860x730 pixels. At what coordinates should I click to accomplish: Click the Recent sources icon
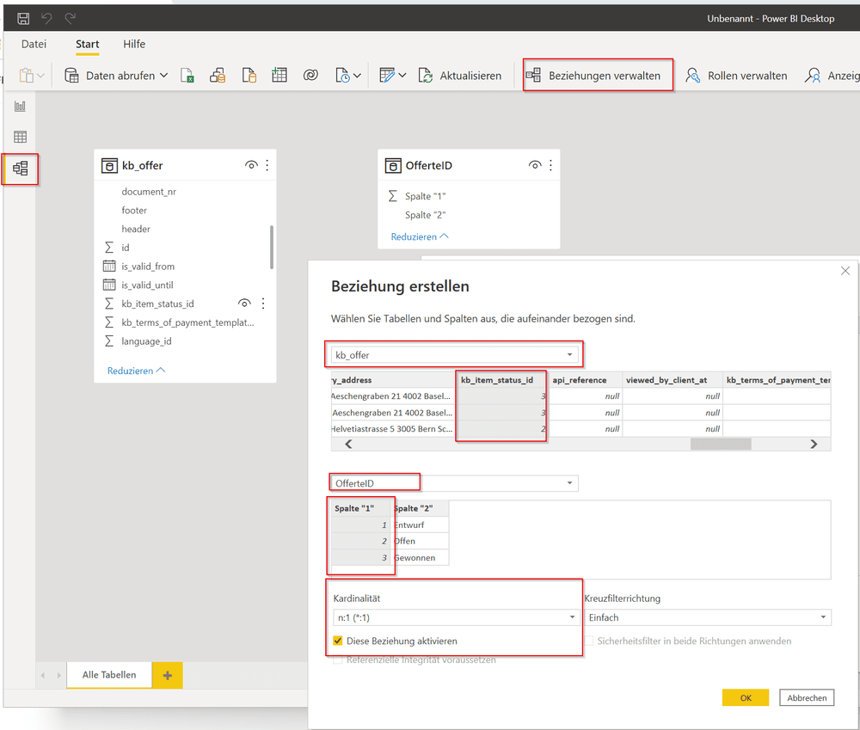(343, 75)
